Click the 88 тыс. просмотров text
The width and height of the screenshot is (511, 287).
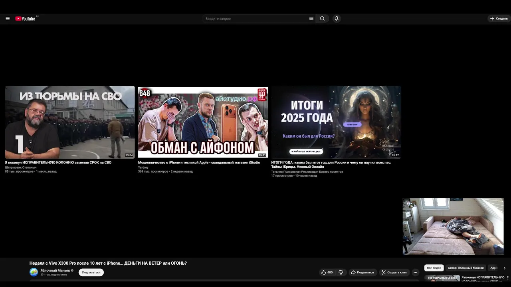click(x=19, y=171)
